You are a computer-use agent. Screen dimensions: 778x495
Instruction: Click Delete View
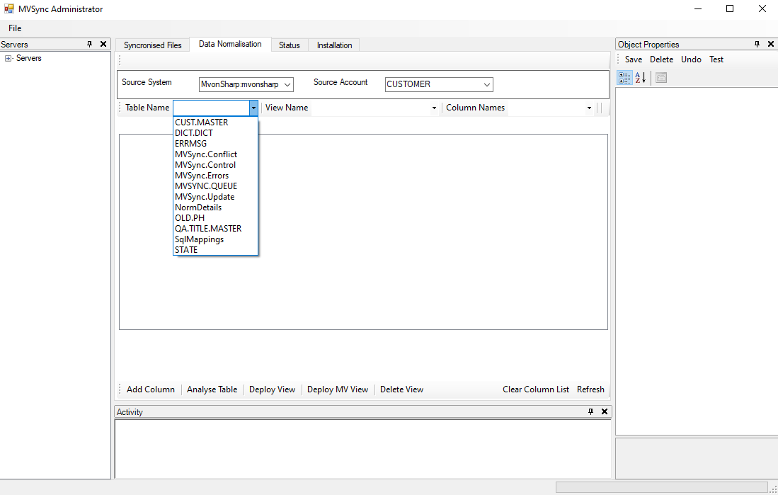(401, 389)
